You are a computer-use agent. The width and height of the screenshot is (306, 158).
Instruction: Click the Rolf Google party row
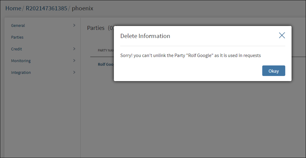click(106, 64)
